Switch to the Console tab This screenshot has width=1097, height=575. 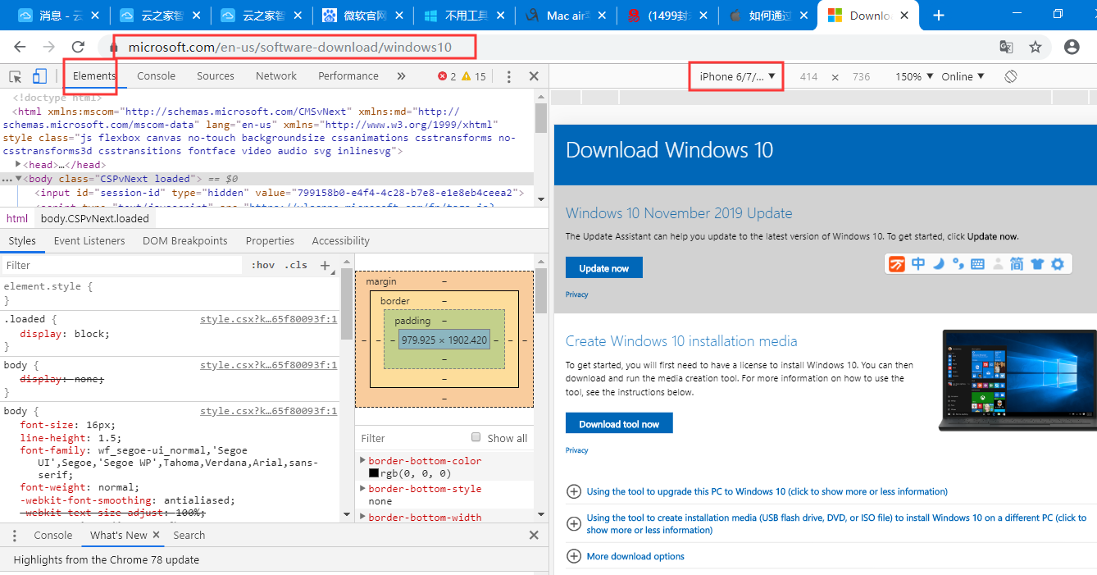click(156, 76)
